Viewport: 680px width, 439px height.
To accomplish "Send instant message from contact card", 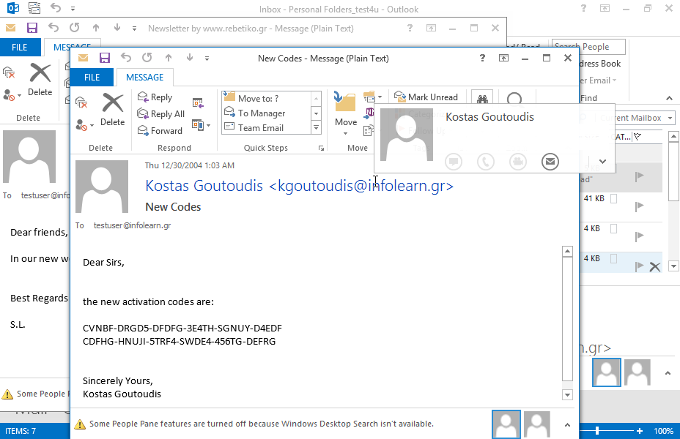I will [x=454, y=162].
